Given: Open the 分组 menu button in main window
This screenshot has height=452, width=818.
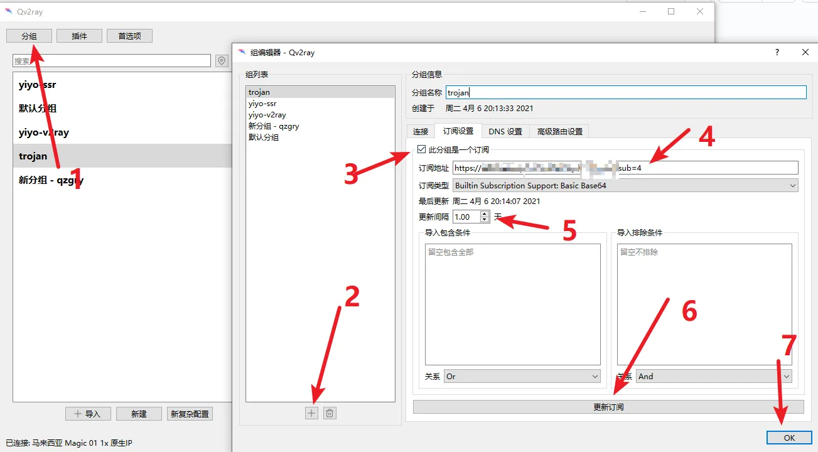Looking at the screenshot, I should tap(30, 36).
